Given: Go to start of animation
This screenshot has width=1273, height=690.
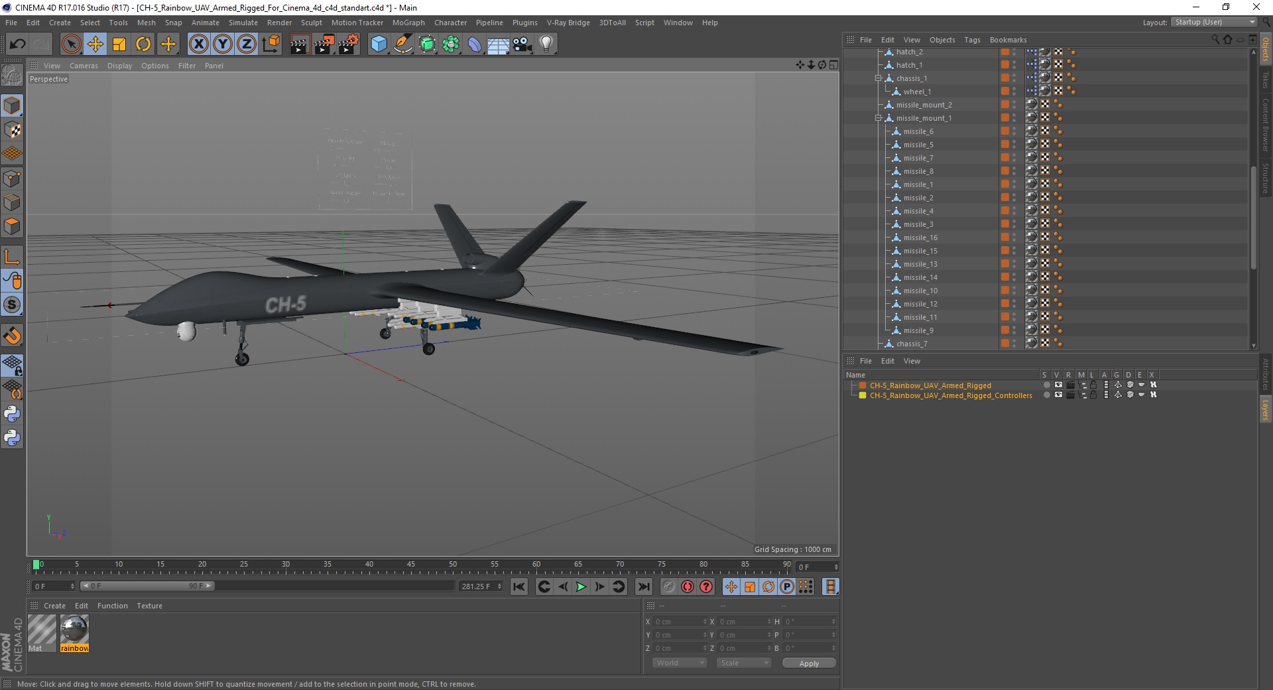Looking at the screenshot, I should coord(519,586).
